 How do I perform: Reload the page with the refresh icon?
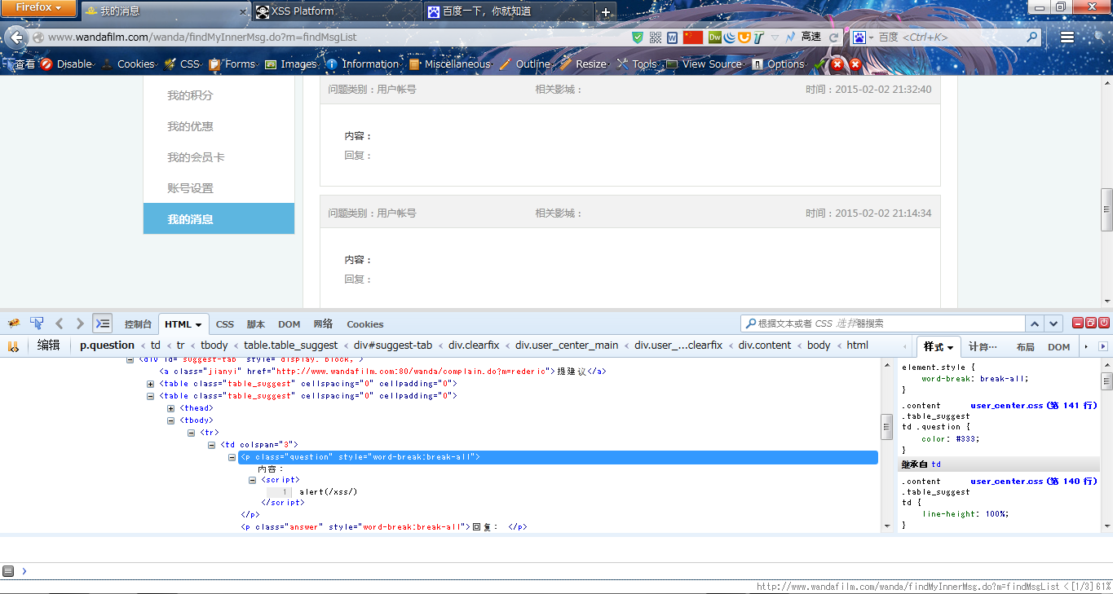coord(834,37)
